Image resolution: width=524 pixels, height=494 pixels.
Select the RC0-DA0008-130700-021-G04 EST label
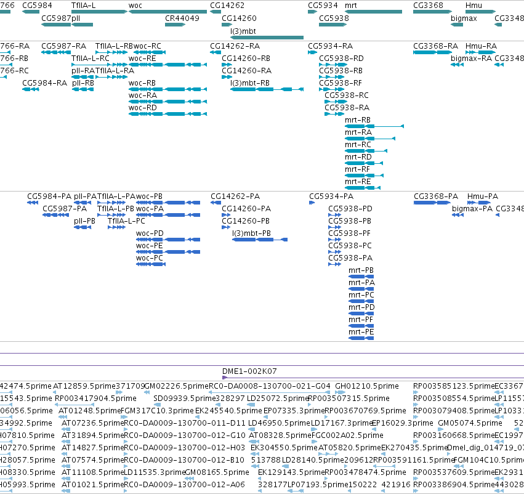[269, 386]
